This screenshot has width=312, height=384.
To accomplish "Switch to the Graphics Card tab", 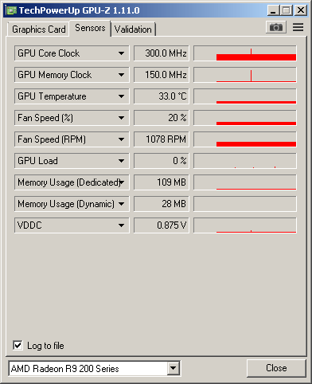I will pyautogui.click(x=39, y=29).
